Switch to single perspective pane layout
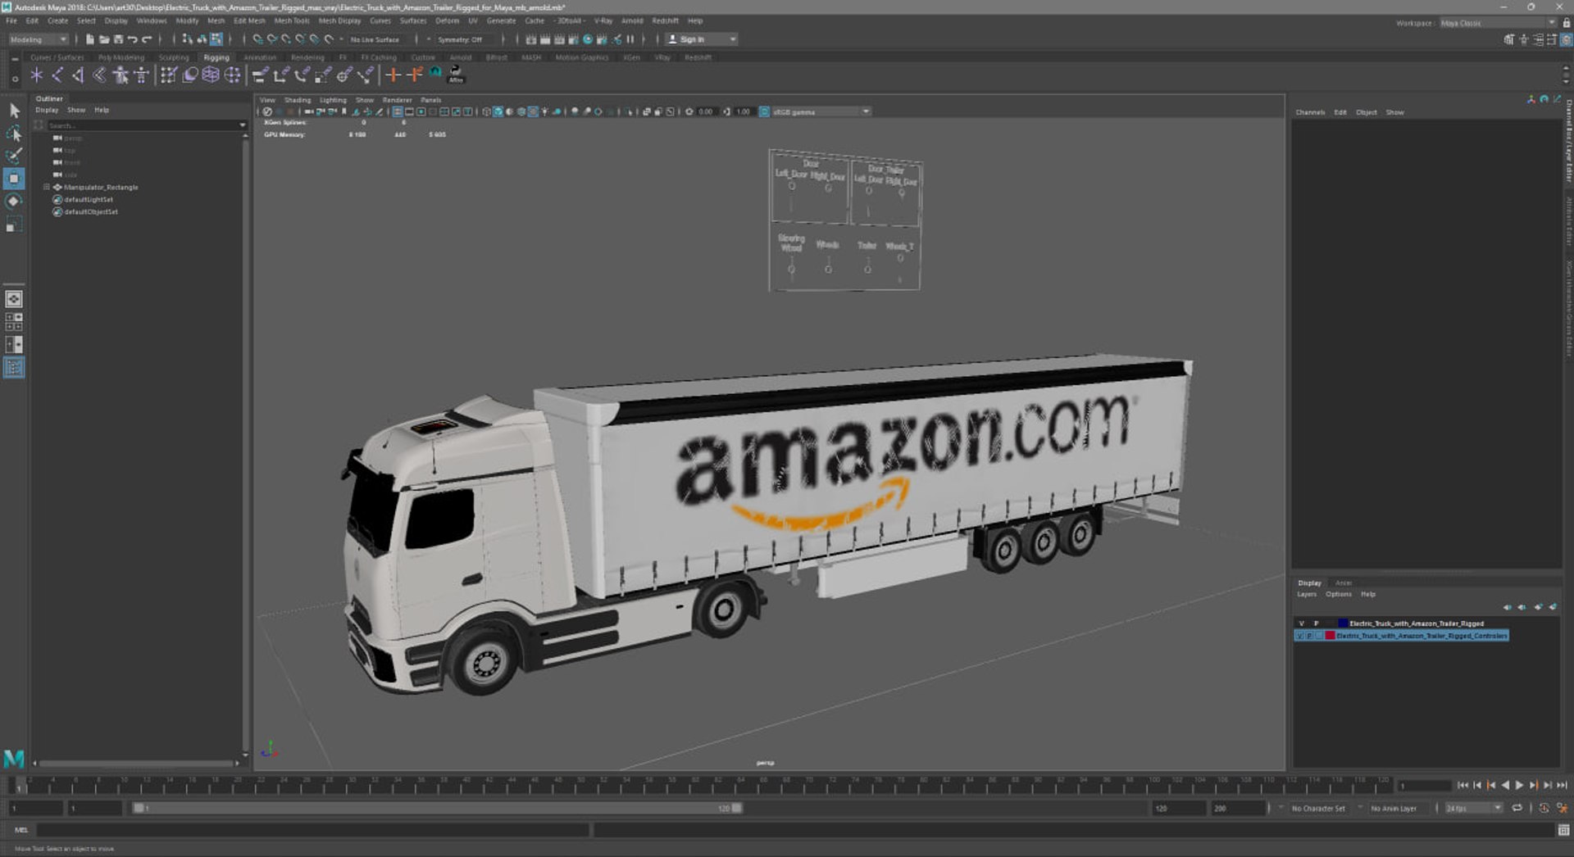 (x=14, y=299)
